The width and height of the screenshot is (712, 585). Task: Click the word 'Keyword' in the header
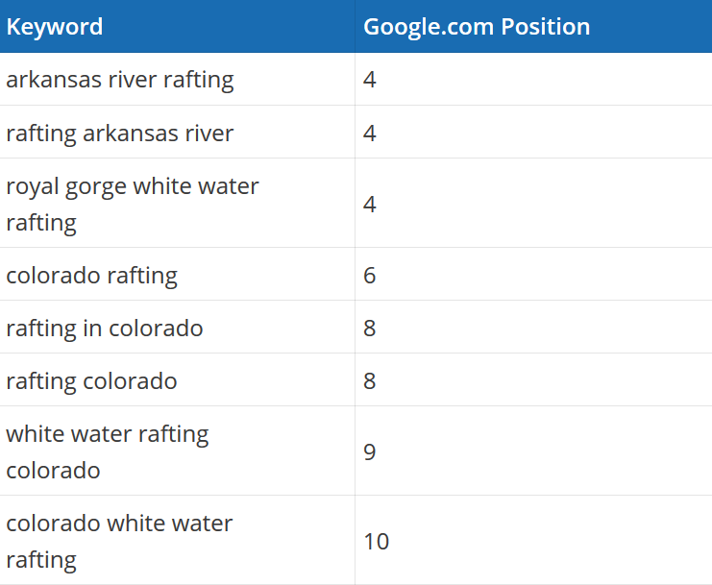coord(55,27)
